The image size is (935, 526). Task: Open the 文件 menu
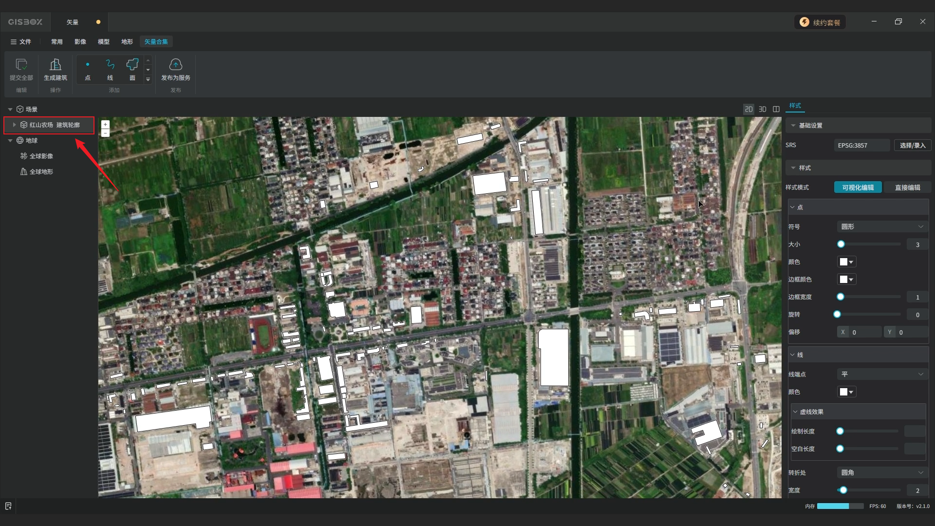(21, 42)
